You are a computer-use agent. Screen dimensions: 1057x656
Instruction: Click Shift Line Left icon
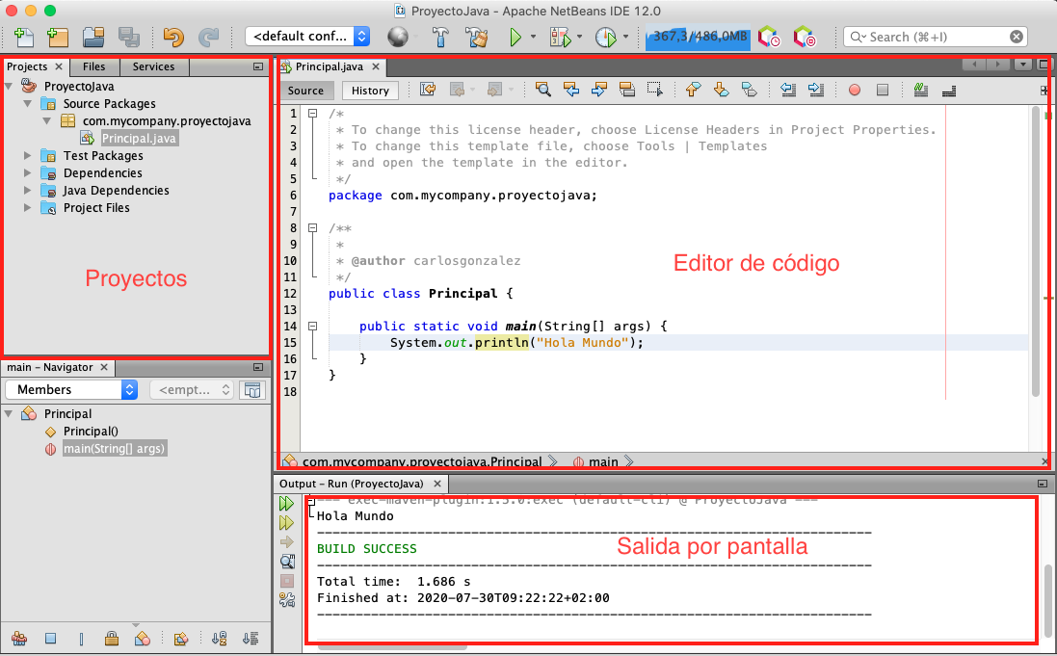click(788, 90)
